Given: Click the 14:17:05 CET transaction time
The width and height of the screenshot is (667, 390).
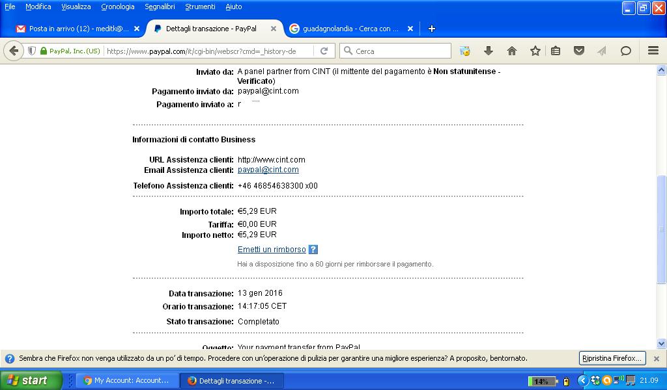Looking at the screenshot, I should coord(262,306).
